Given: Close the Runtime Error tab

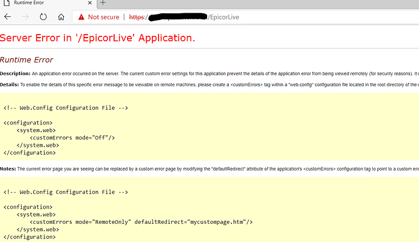Looking at the screenshot, I should coord(90,3).
